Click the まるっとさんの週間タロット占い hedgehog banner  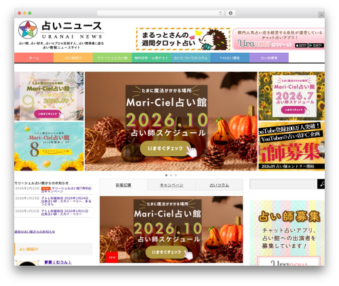pos(183,39)
